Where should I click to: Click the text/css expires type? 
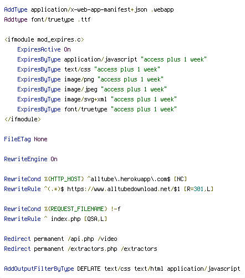point(78,69)
